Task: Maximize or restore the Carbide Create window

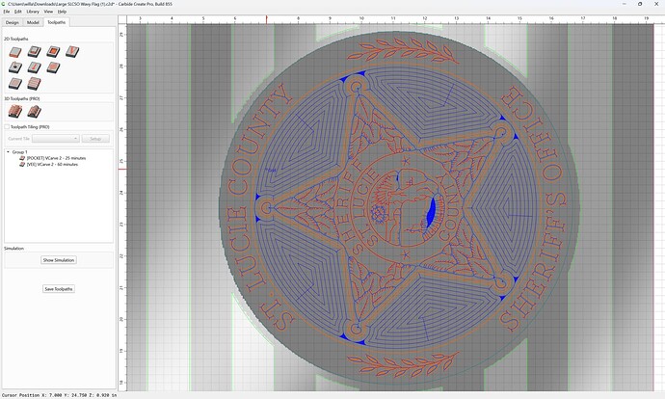Action: tap(640, 4)
